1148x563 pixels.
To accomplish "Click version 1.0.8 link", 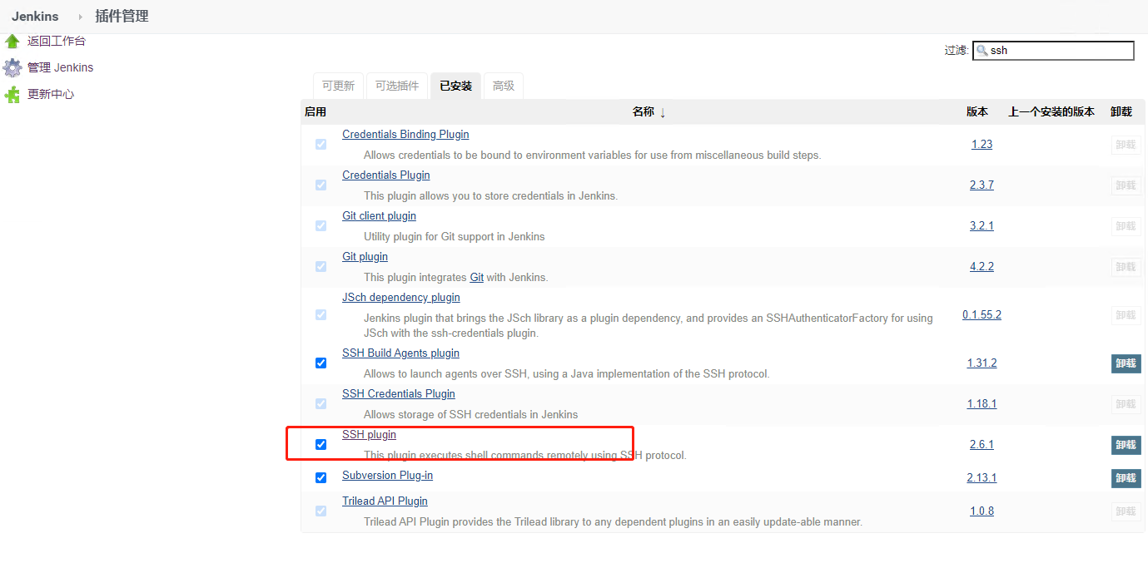I will [x=982, y=511].
